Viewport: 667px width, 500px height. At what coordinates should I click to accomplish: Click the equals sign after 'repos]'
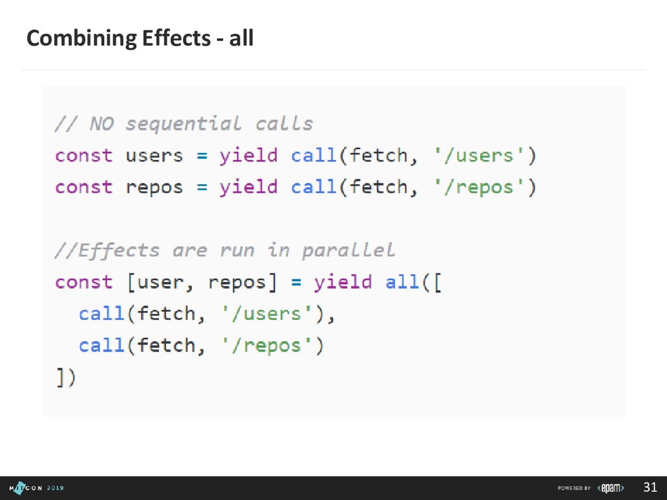pos(296,283)
